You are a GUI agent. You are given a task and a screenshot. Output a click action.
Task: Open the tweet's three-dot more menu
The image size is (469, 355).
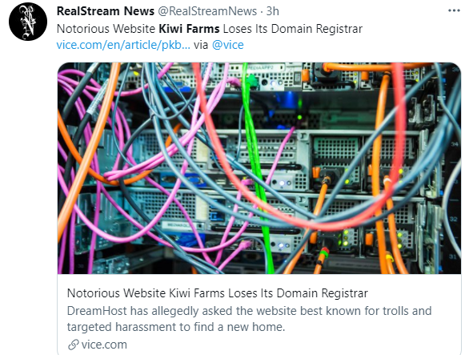(454, 10)
